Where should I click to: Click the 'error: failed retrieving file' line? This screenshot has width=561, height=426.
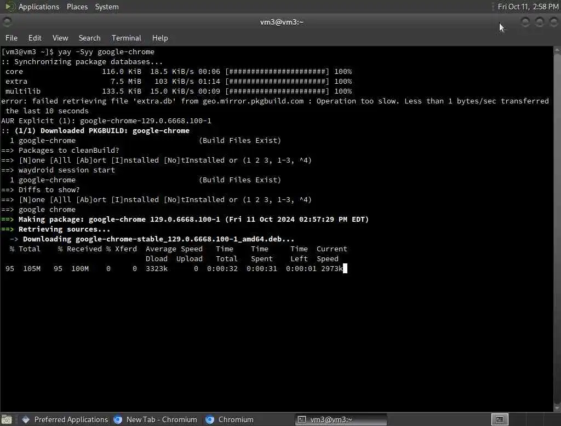[x=275, y=101]
